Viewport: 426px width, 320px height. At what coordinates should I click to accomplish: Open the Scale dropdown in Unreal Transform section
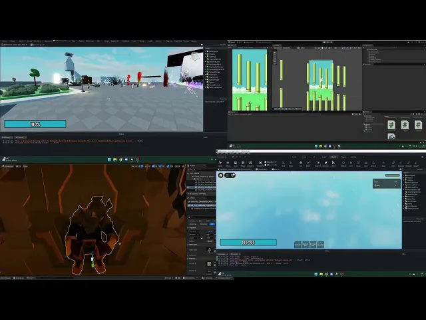(x=194, y=238)
